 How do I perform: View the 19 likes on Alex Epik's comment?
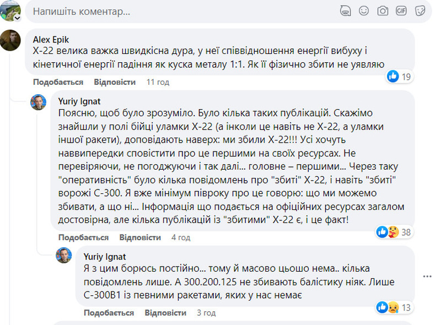click(399, 77)
